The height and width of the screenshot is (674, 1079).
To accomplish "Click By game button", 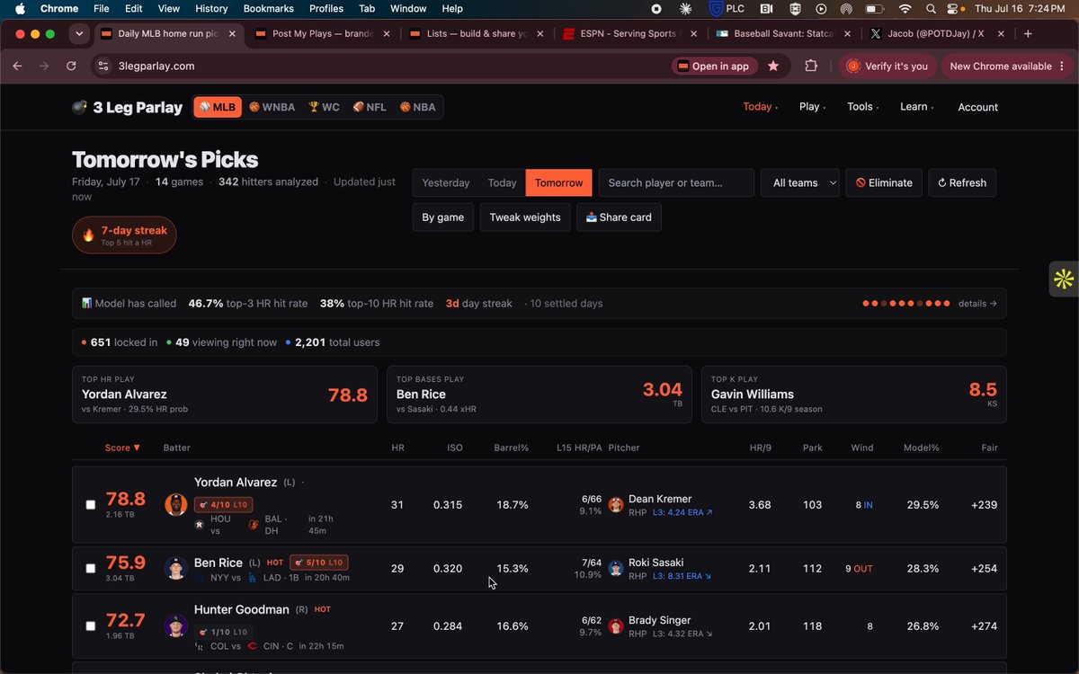I will (x=443, y=217).
